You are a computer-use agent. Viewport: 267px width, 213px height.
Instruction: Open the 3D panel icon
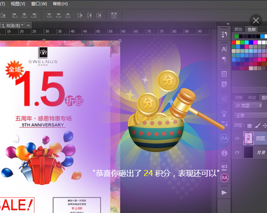[x=224, y=167]
